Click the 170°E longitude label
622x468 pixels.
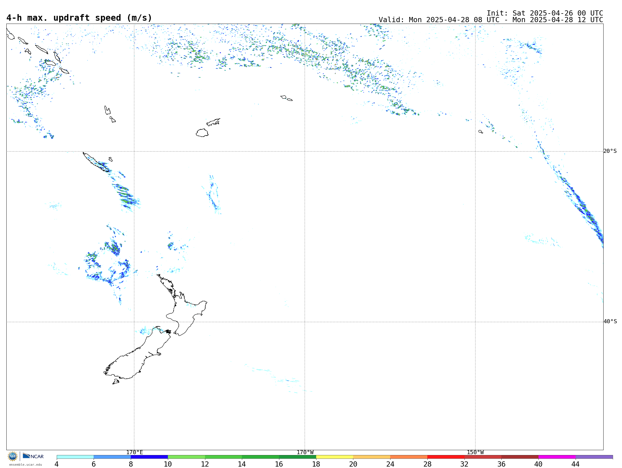(134, 452)
